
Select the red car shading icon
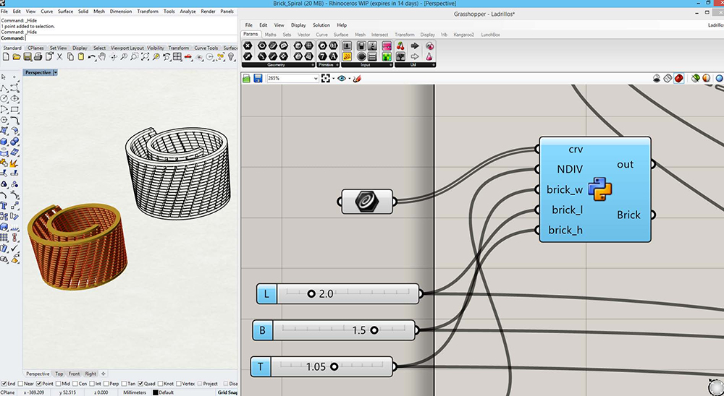point(188,56)
